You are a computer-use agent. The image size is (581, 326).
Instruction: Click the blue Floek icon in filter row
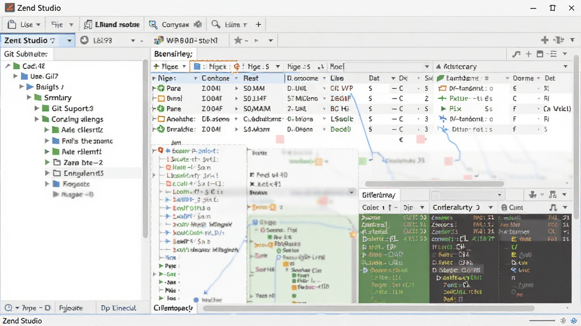[197, 67]
